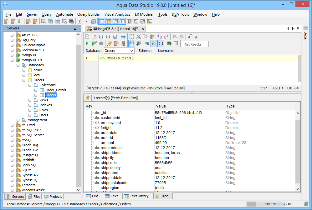This screenshot has height=210, width=312.
Task: Click the restore icon on the Servers panel header
Action: coord(76,28)
